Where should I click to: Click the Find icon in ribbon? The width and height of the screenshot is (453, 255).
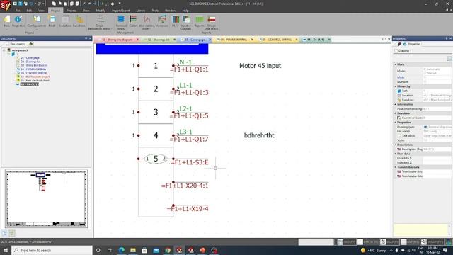pos(52,21)
